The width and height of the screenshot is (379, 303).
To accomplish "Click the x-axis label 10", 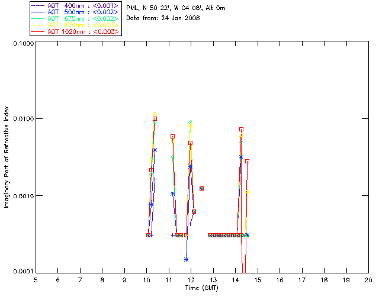I will coord(147,280).
